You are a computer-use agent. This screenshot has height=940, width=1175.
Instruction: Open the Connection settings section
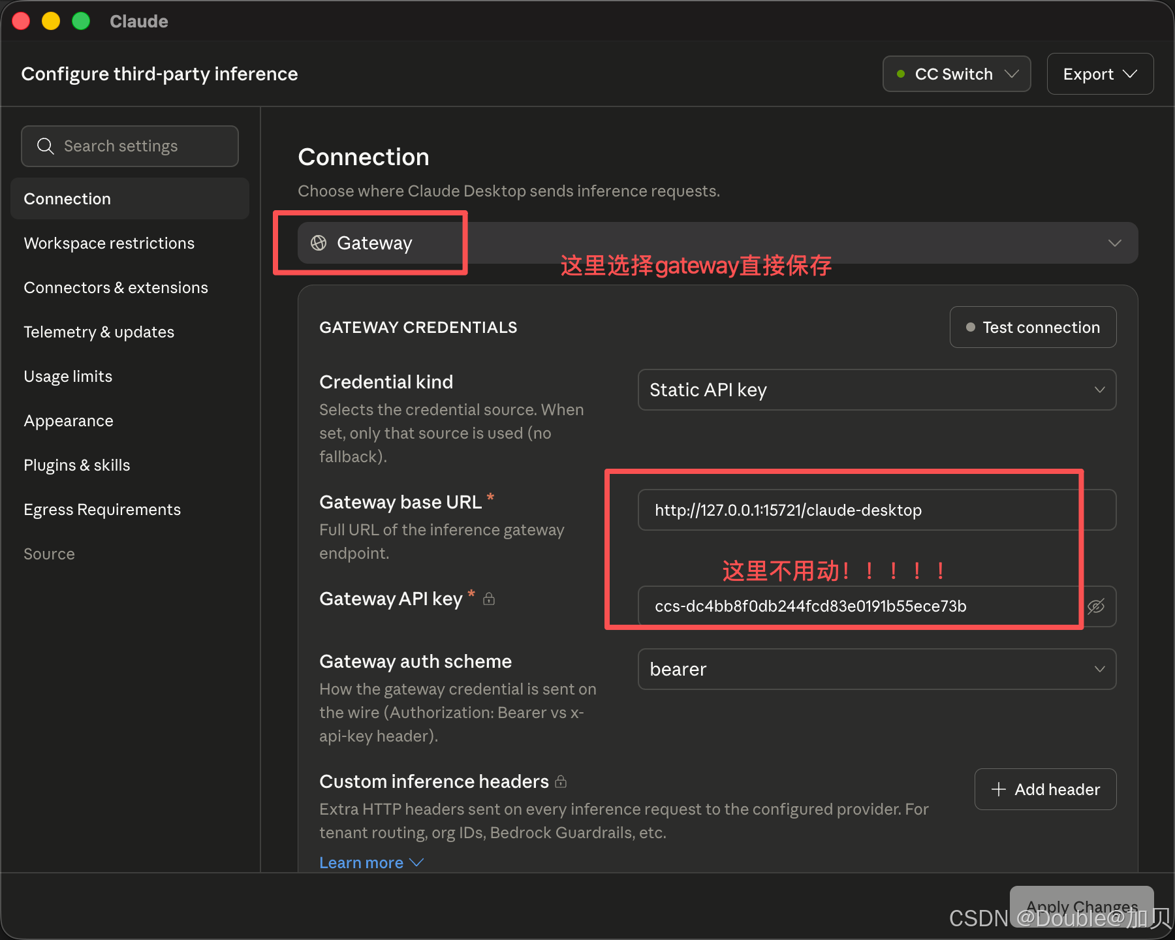(x=130, y=198)
